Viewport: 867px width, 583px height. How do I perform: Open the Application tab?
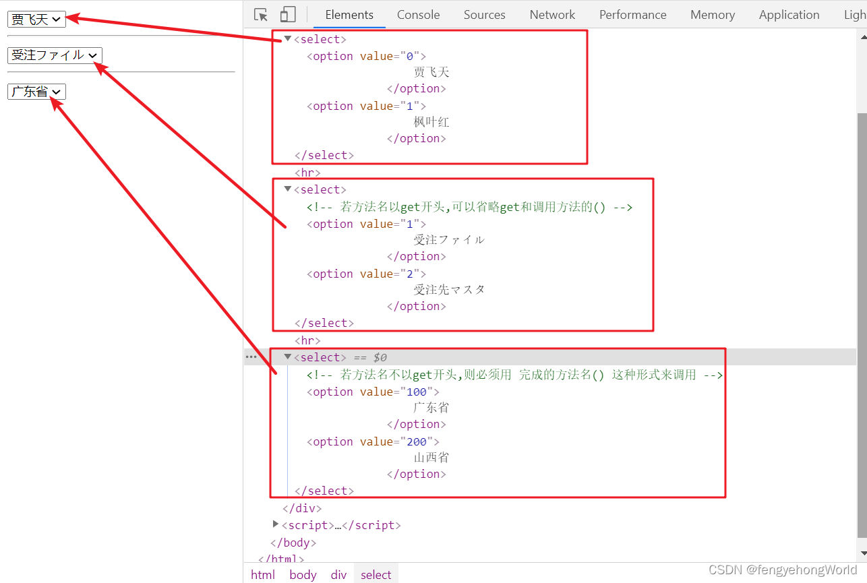[789, 15]
